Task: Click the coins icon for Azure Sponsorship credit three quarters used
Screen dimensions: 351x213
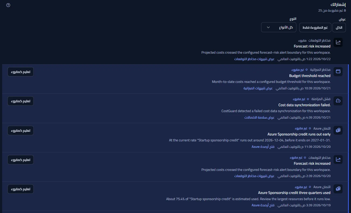Action: 338,189
